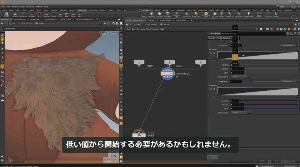This screenshot has width=300, height=167.
Task: Select the Lift grooming tool
Action: coord(39,15)
